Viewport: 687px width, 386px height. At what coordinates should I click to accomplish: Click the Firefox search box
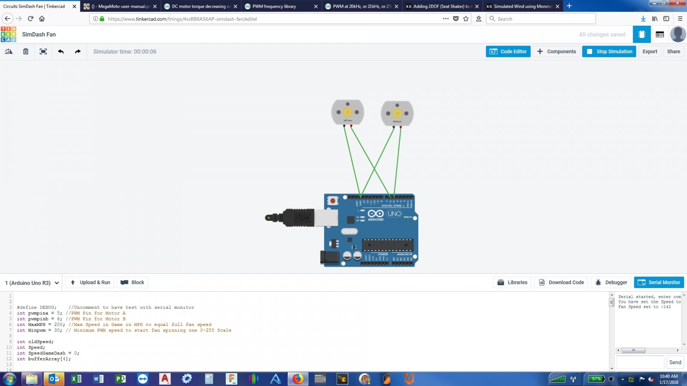point(541,19)
